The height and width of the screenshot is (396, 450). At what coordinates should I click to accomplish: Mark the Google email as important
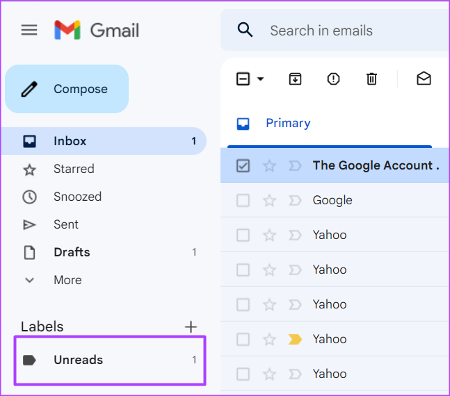tap(295, 201)
